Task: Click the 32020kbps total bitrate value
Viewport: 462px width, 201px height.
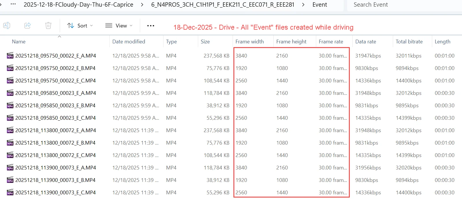Action: point(408,168)
